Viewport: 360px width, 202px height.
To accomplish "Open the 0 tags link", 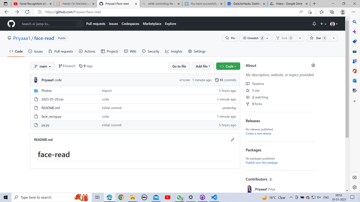I will [x=86, y=66].
